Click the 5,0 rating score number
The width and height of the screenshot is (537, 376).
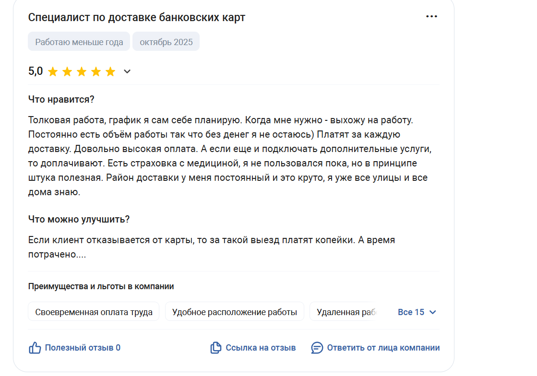[36, 71]
